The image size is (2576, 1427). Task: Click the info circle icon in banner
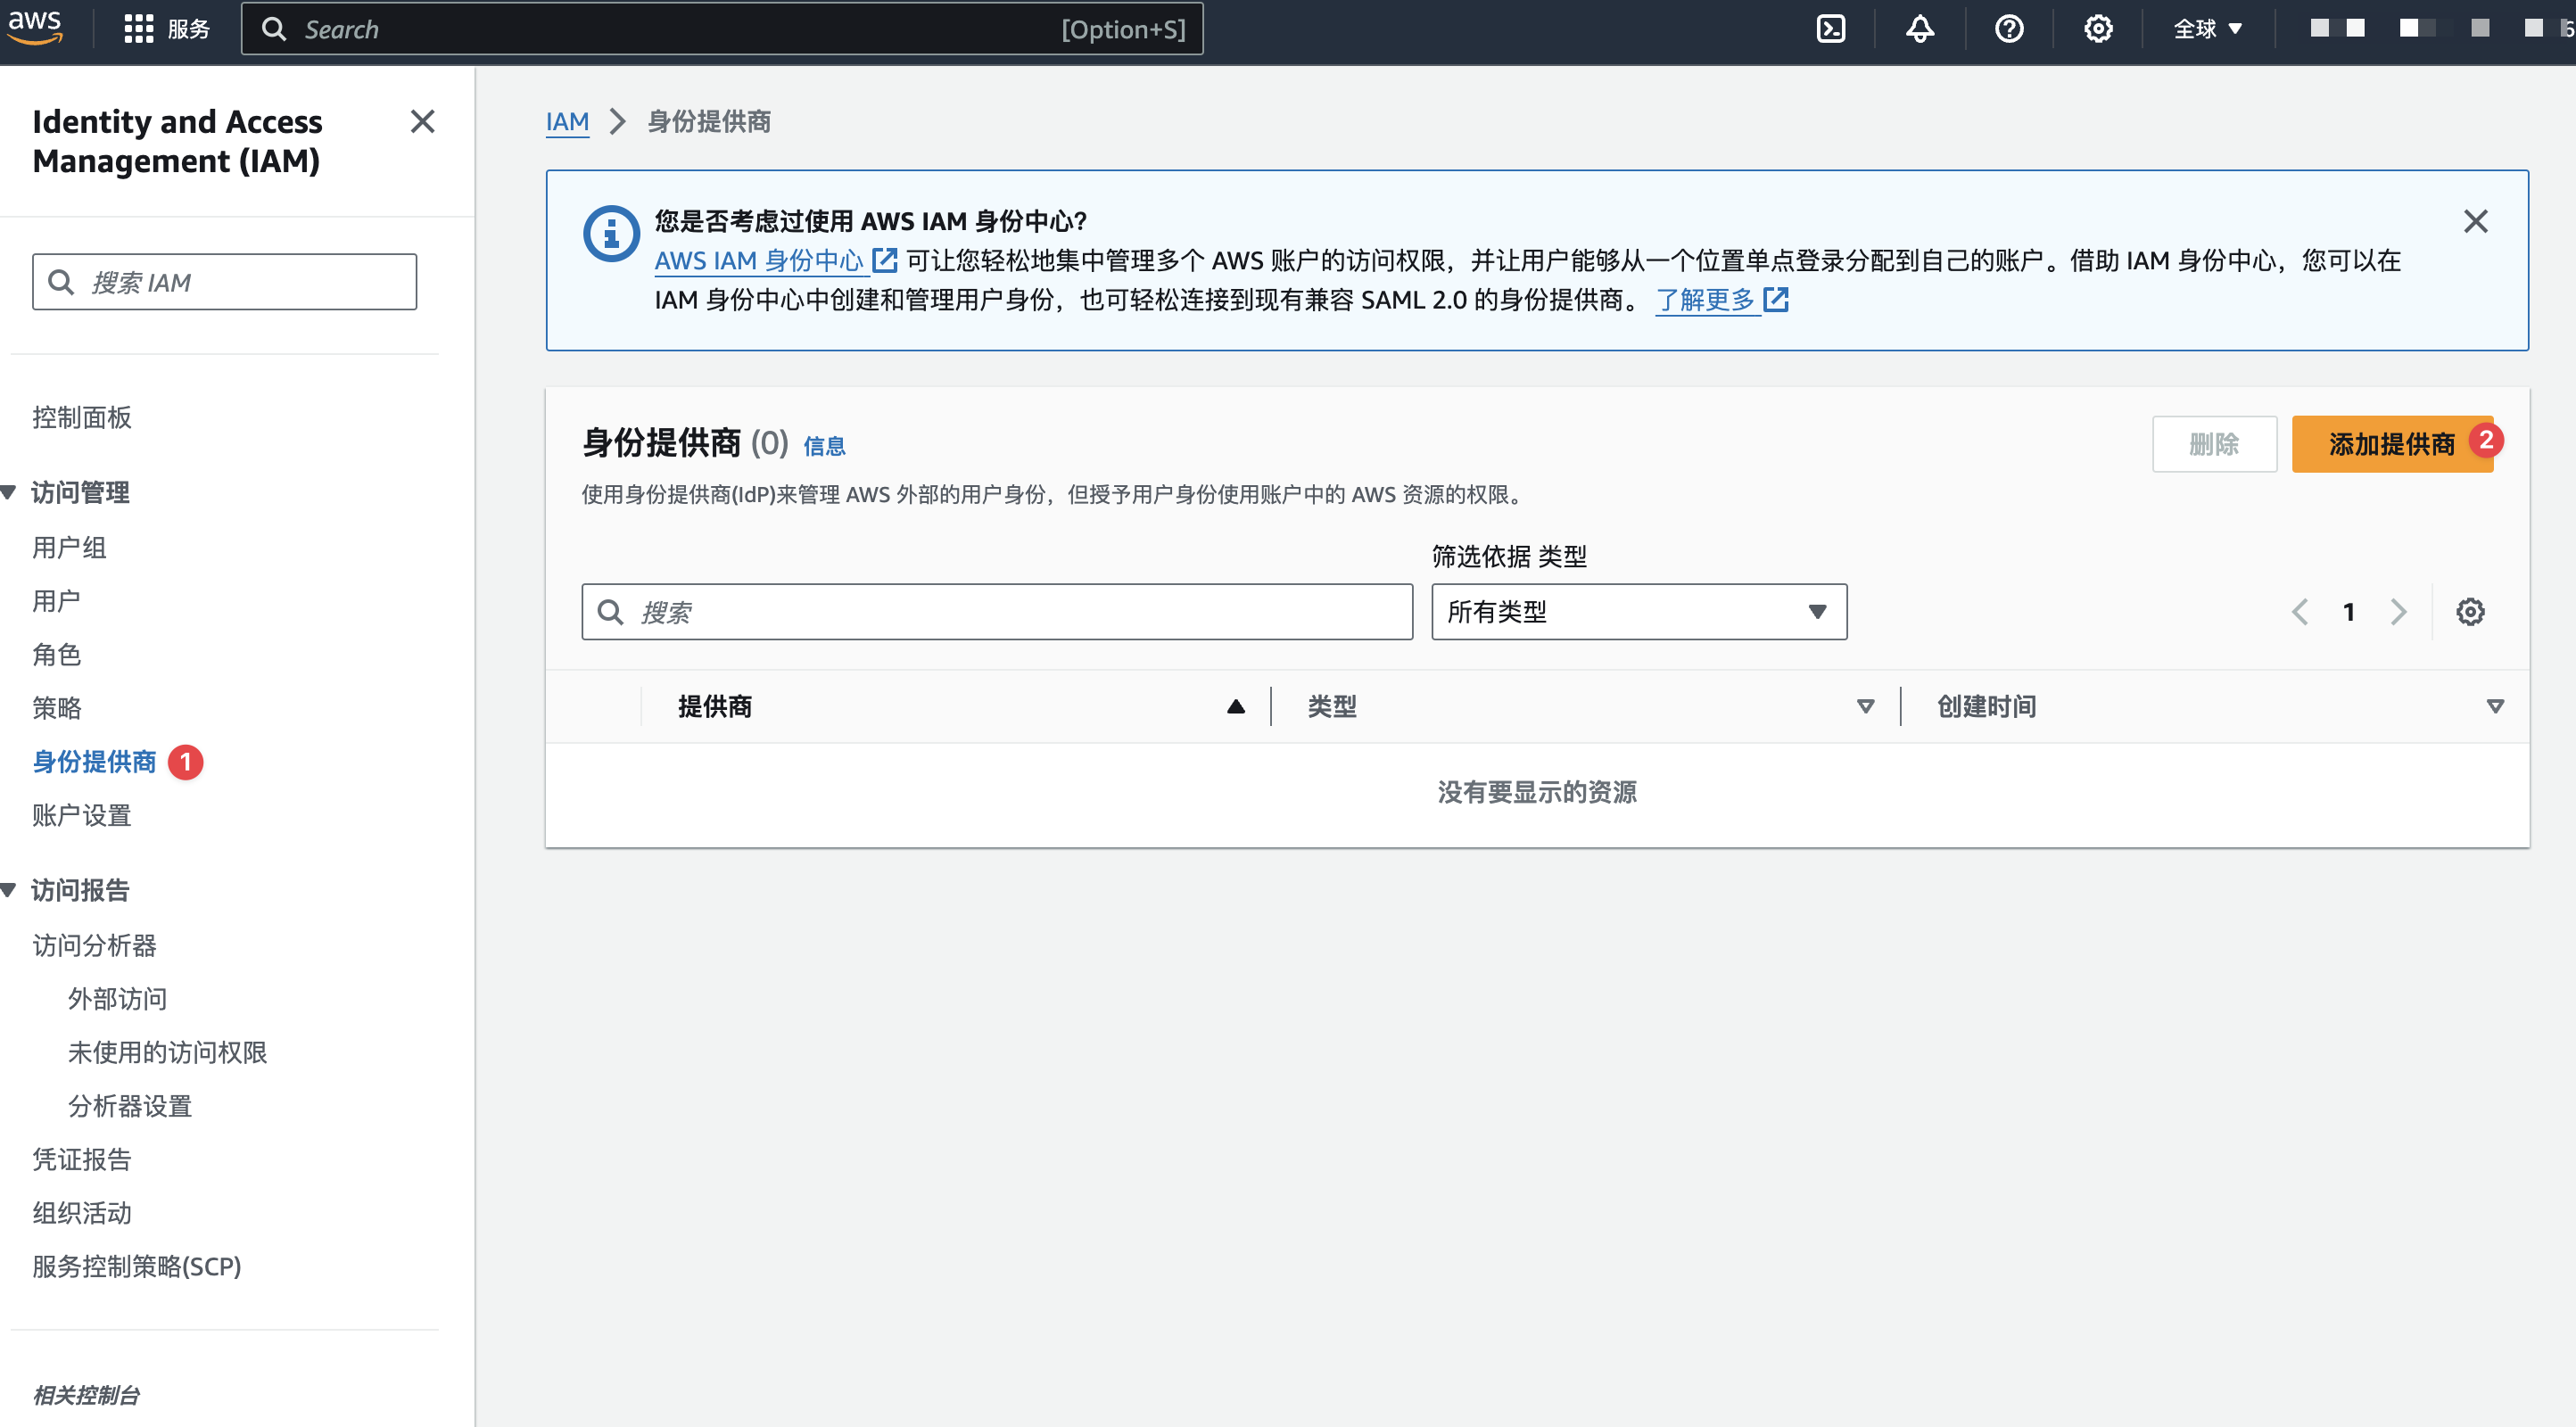(611, 233)
